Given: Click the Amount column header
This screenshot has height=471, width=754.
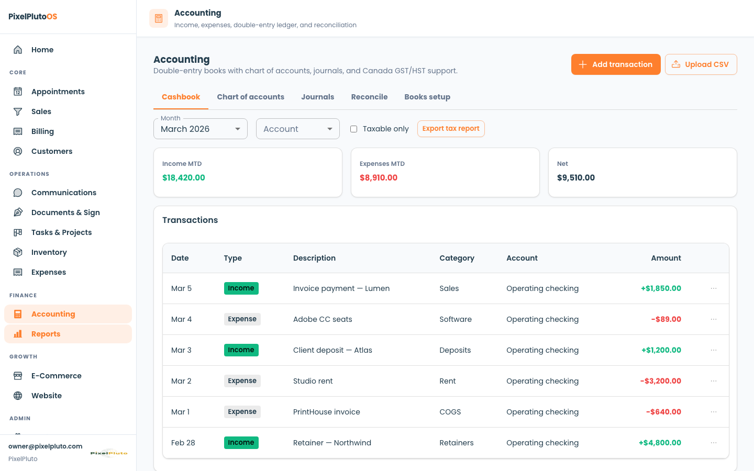Looking at the screenshot, I should (666, 258).
